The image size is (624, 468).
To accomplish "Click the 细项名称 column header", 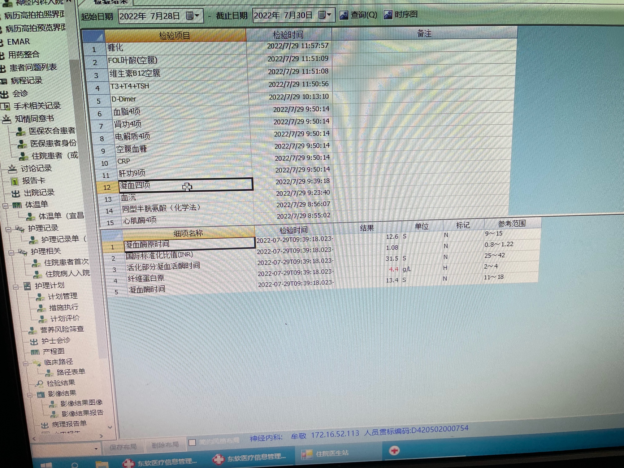I will (x=188, y=233).
